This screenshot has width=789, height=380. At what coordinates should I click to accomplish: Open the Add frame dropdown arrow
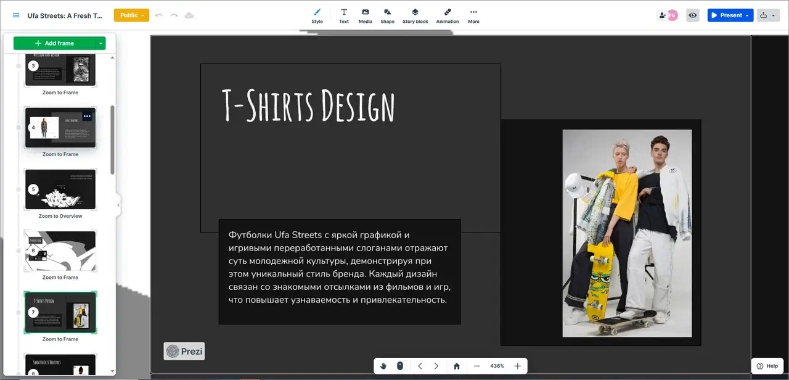100,43
